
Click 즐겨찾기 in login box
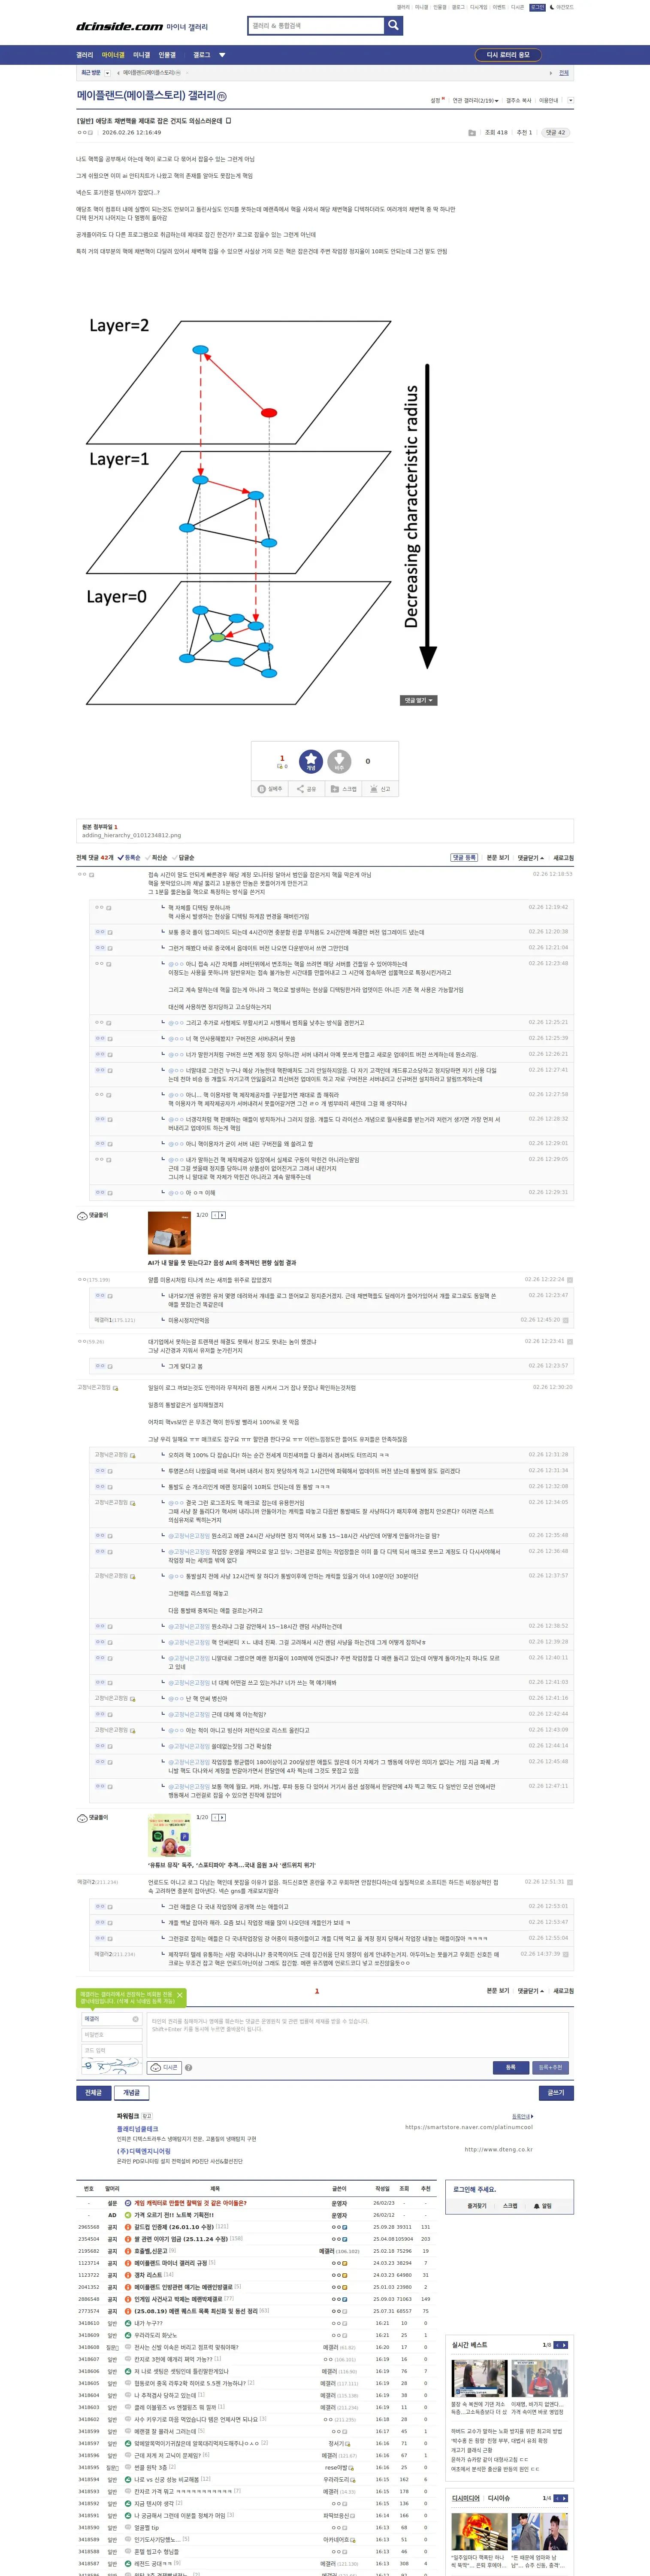point(477,2205)
